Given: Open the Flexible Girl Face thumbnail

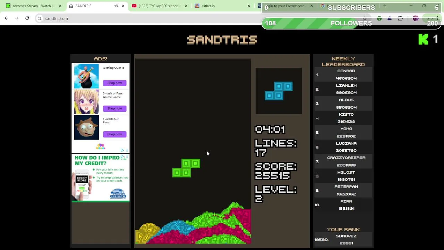Looking at the screenshot, I should 86,127.
